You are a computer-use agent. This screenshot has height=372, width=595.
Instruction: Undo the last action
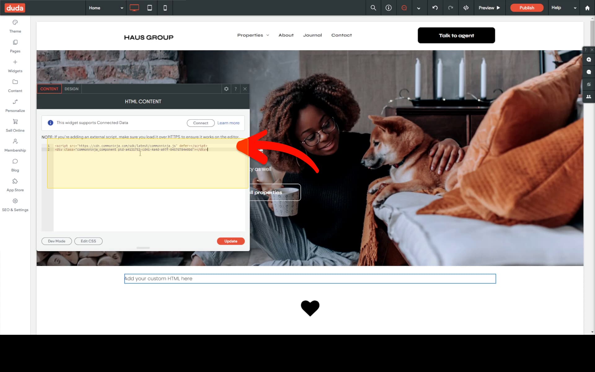(435, 8)
